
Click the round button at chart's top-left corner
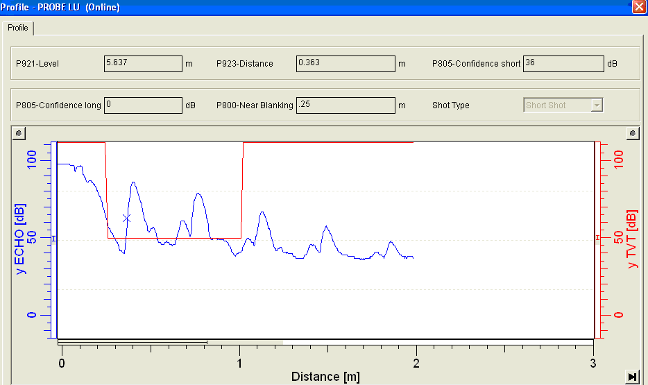[19, 133]
